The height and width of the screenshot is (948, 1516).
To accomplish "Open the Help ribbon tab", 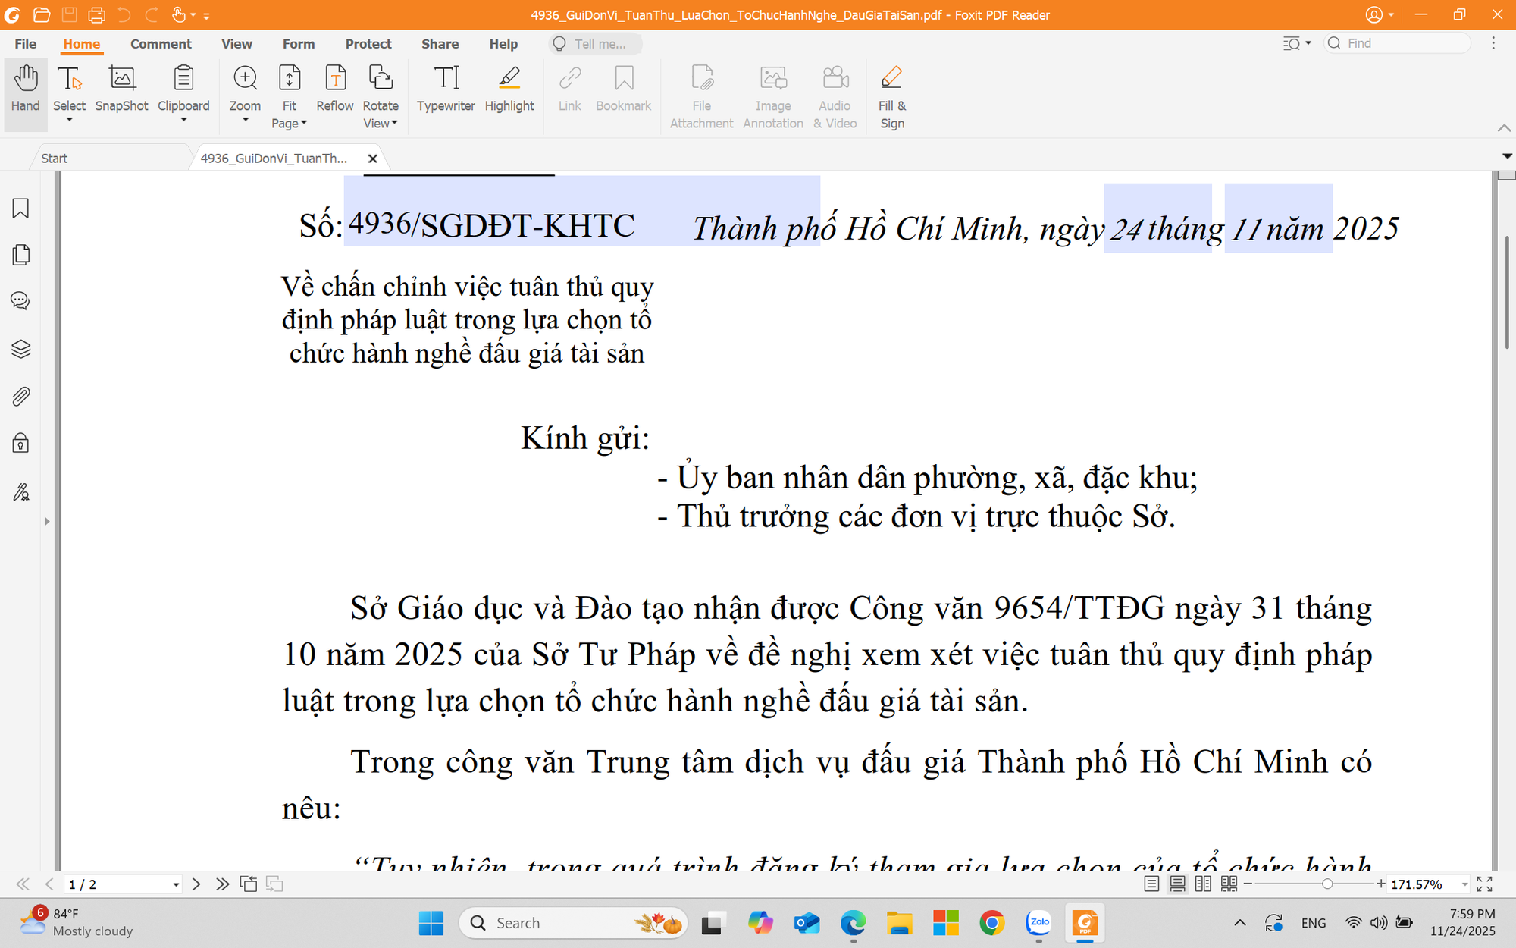I will click(503, 44).
